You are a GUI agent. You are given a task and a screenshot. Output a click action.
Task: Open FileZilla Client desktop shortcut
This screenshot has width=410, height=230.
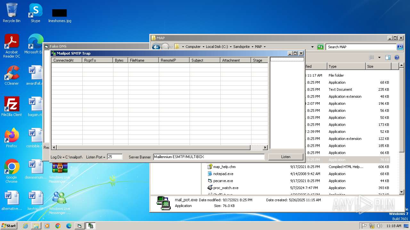point(12,107)
